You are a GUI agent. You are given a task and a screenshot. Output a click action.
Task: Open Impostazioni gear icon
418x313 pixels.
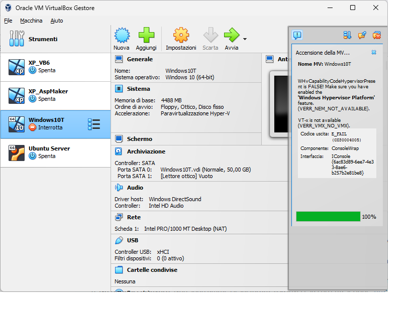(181, 35)
